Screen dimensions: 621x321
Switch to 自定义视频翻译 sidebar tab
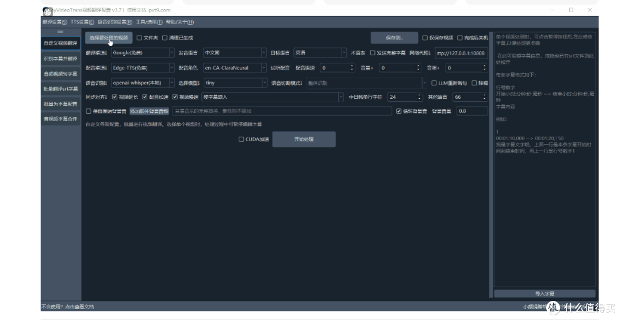60,43
